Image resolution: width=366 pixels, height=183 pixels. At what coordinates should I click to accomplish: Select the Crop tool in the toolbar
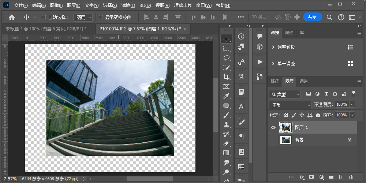[226, 77]
